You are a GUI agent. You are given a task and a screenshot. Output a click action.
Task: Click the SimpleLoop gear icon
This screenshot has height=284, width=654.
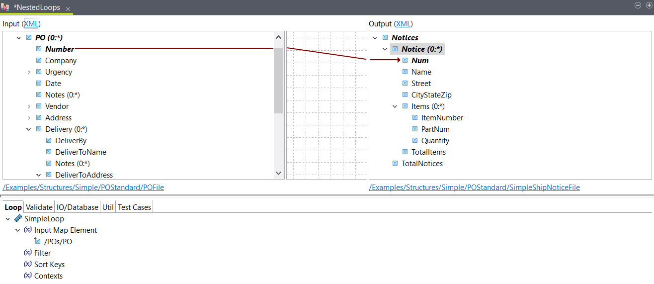click(18, 219)
